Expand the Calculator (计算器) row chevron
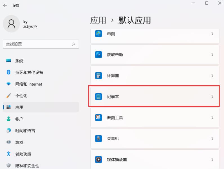 click(212, 76)
